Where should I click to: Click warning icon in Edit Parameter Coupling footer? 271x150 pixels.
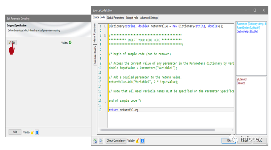32,132
